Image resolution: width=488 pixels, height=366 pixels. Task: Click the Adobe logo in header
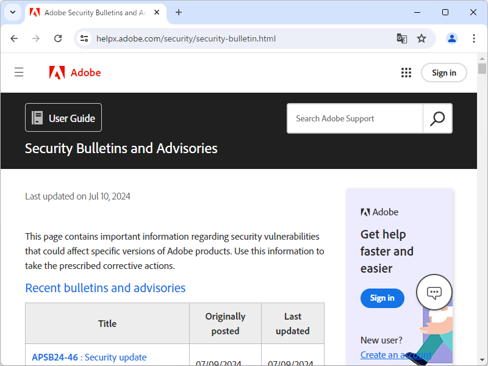75,73
